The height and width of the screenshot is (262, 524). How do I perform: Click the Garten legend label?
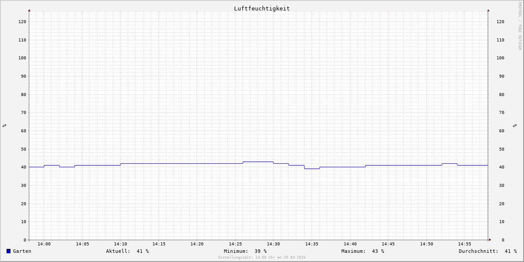pyautogui.click(x=22, y=251)
